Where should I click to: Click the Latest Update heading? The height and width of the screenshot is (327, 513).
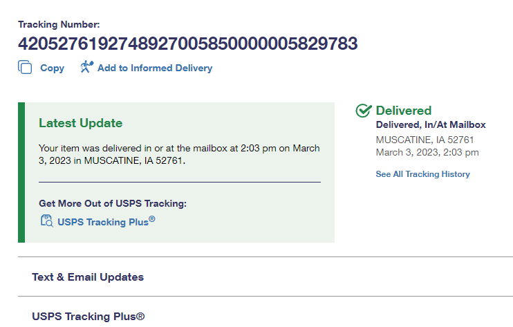tap(80, 123)
